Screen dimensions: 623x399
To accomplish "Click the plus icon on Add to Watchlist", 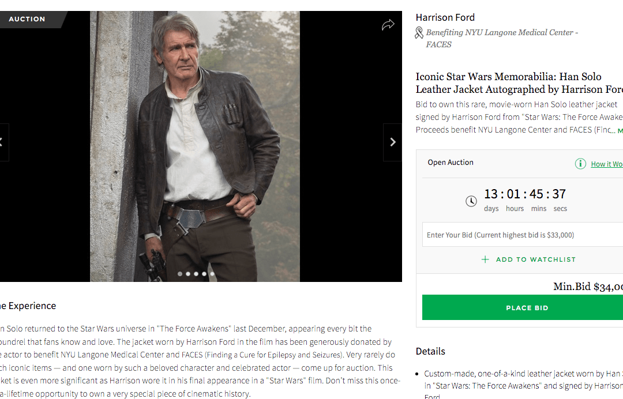I will click(x=486, y=259).
